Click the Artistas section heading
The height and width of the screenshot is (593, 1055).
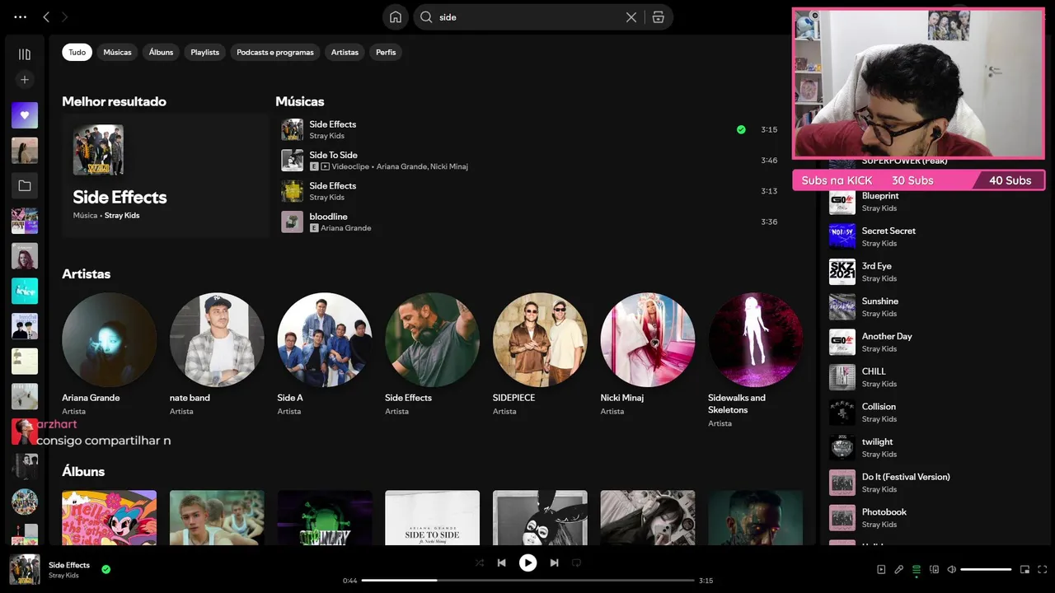point(86,273)
